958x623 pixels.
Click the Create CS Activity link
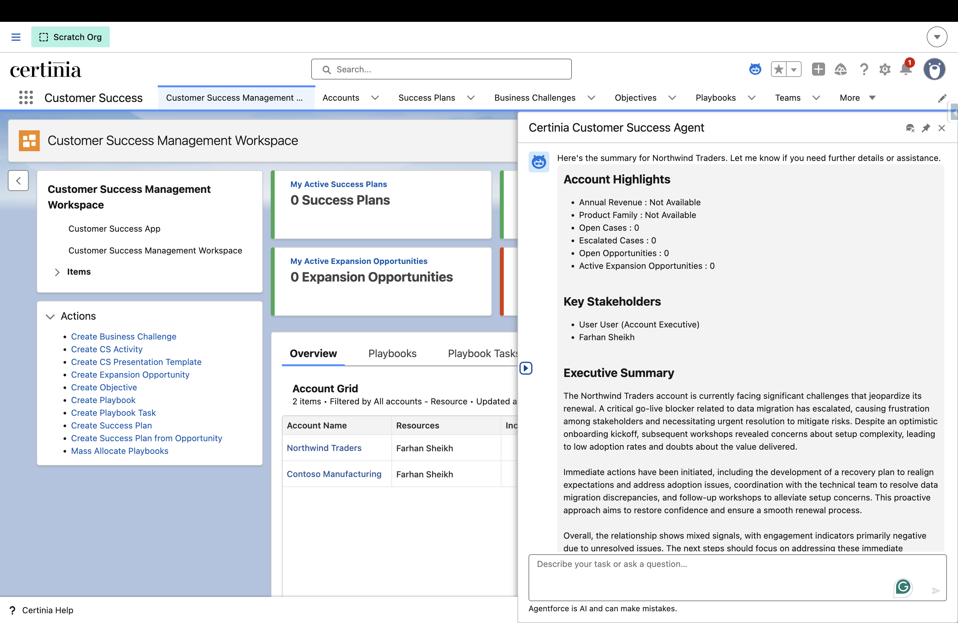click(x=107, y=349)
